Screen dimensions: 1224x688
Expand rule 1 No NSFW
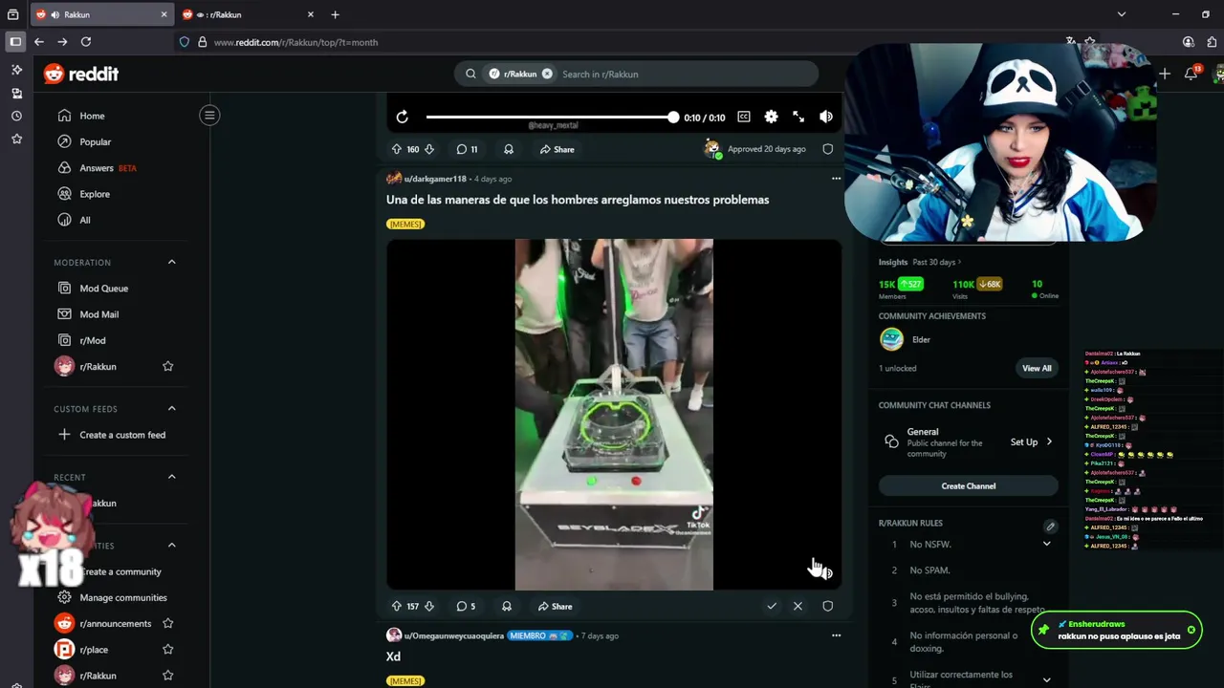coord(1047,544)
